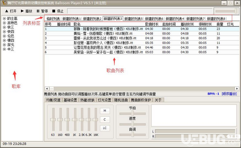Click the left arrow of horizontal scrollbar
The image size is (241, 148).
tap(47, 88)
